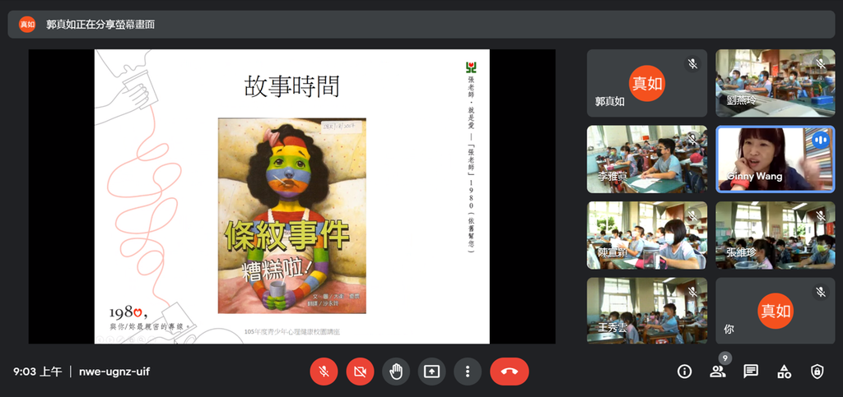843x397 pixels.
Task: Click the muted mic icon on the 你 tile
Action: pyautogui.click(x=821, y=292)
